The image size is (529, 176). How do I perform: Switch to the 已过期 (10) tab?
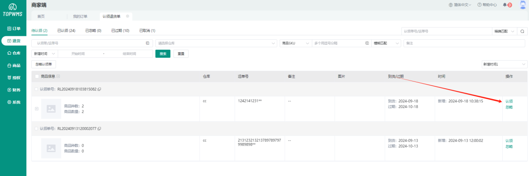tap(120, 31)
